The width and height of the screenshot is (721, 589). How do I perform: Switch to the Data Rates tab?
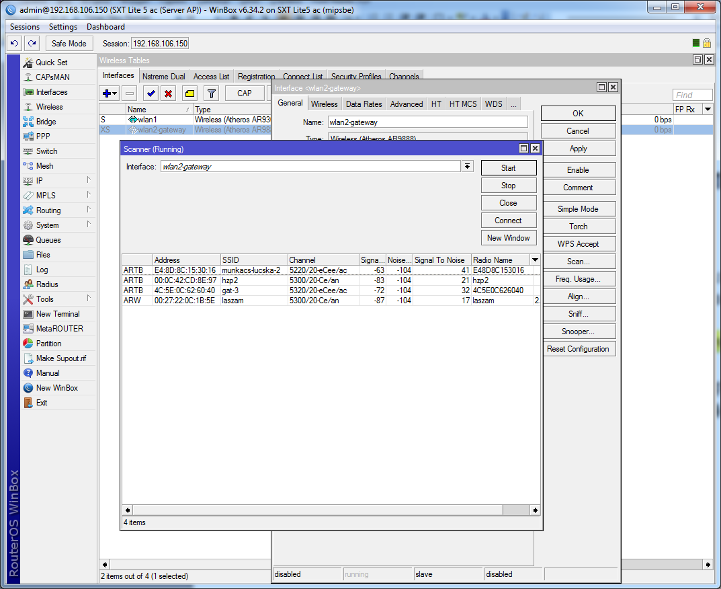click(x=364, y=104)
